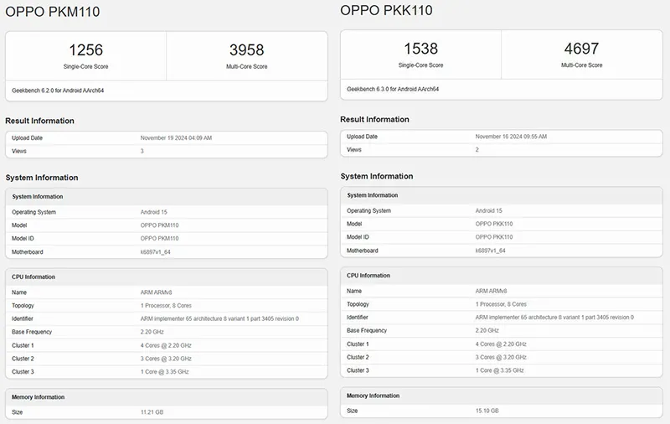The width and height of the screenshot is (670, 424).
Task: Click Model value OPPO PKM110
Action: click(x=159, y=225)
